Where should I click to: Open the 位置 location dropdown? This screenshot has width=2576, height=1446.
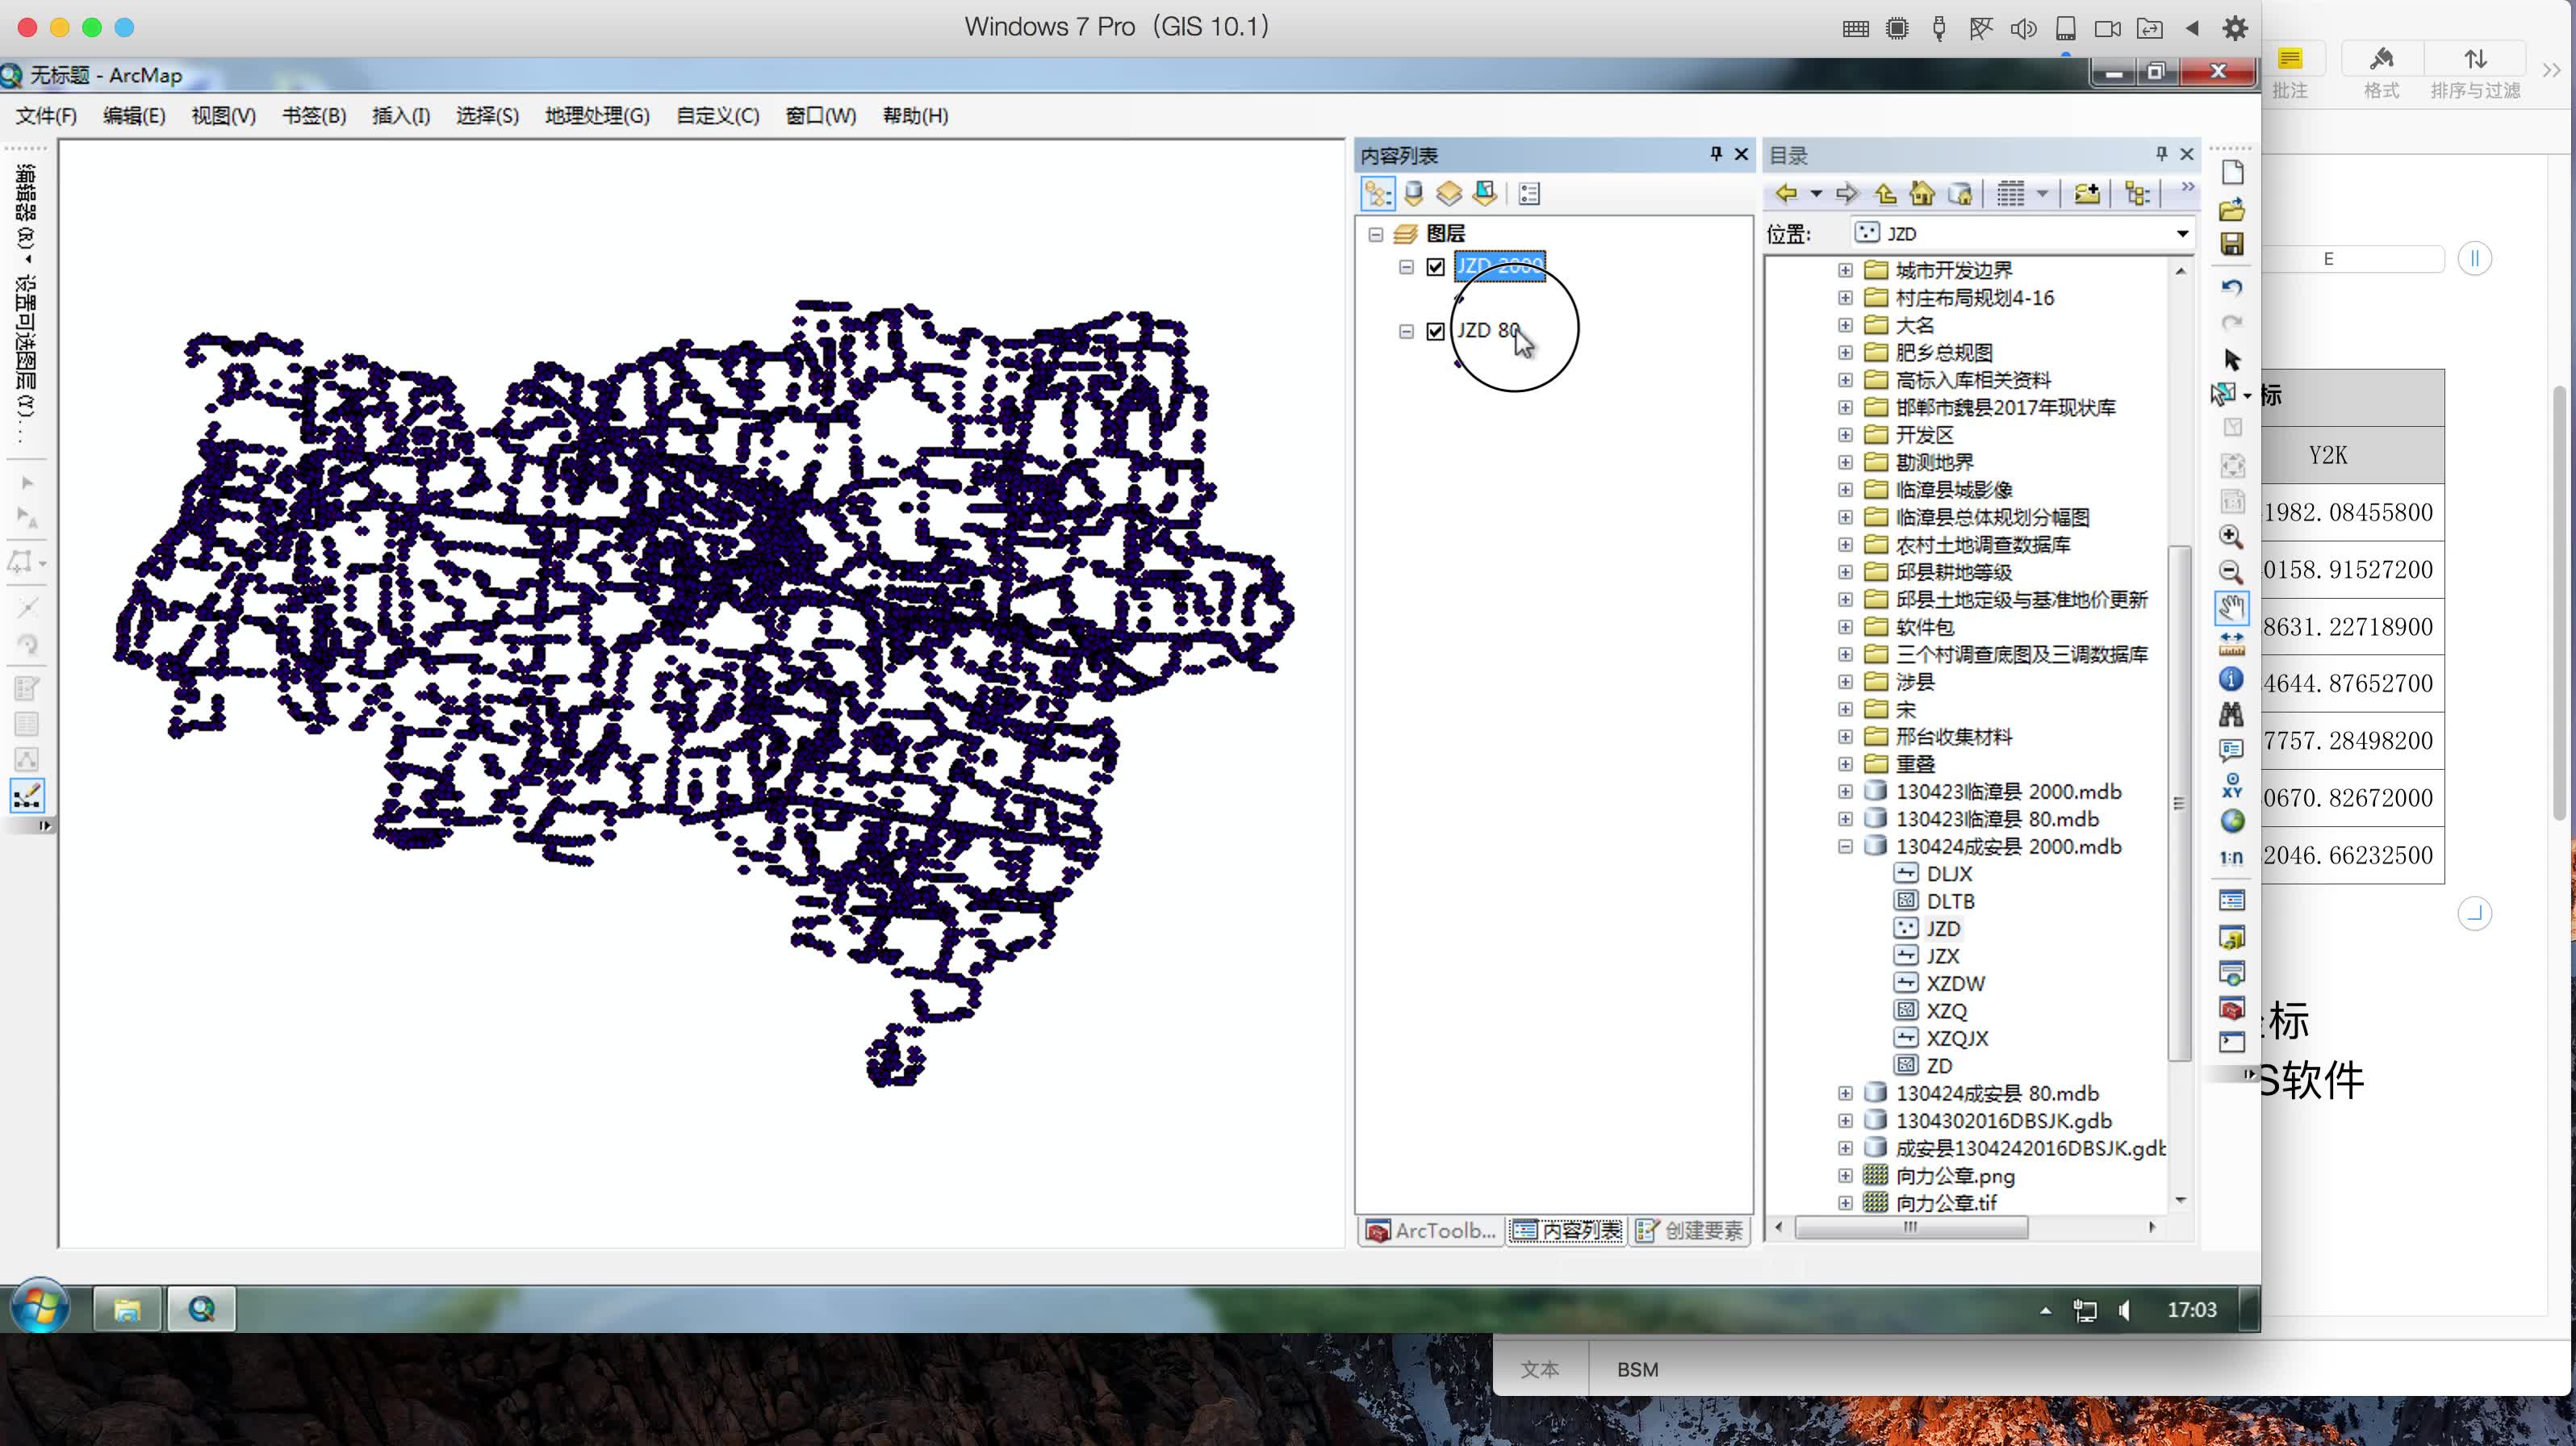click(x=2181, y=234)
